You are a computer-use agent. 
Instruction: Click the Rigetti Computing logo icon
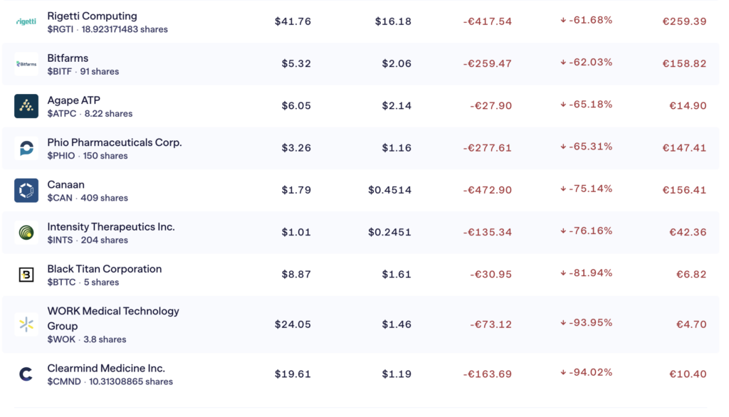[26, 22]
